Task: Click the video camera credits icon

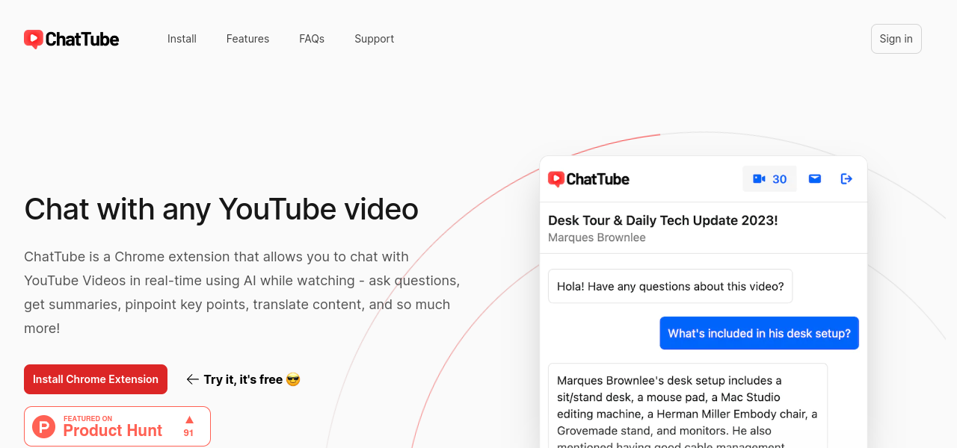Action: (x=759, y=179)
